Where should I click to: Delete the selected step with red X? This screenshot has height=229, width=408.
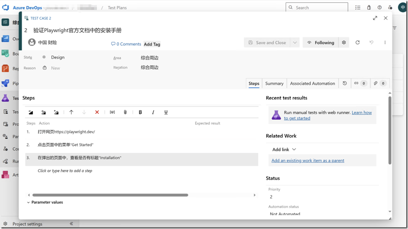97,112
